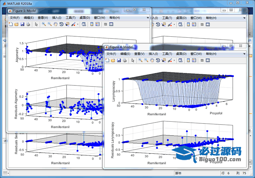The width and height of the screenshot is (255, 178).
Task: Open 桌面(D) menu in background figure window
Action: click(181, 18)
